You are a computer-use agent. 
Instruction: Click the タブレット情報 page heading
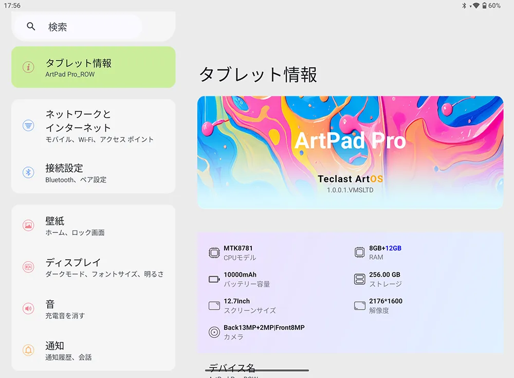[x=259, y=75]
